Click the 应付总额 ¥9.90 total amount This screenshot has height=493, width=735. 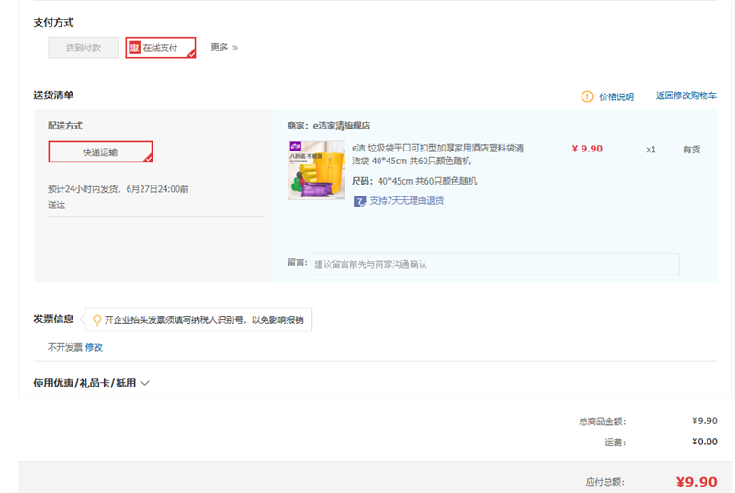(695, 482)
